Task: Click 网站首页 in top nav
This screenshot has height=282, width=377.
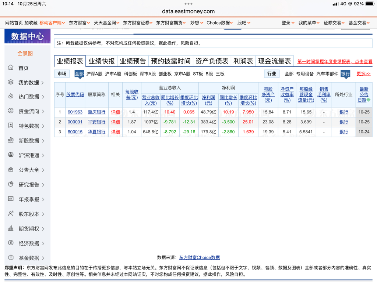Action: (14, 23)
